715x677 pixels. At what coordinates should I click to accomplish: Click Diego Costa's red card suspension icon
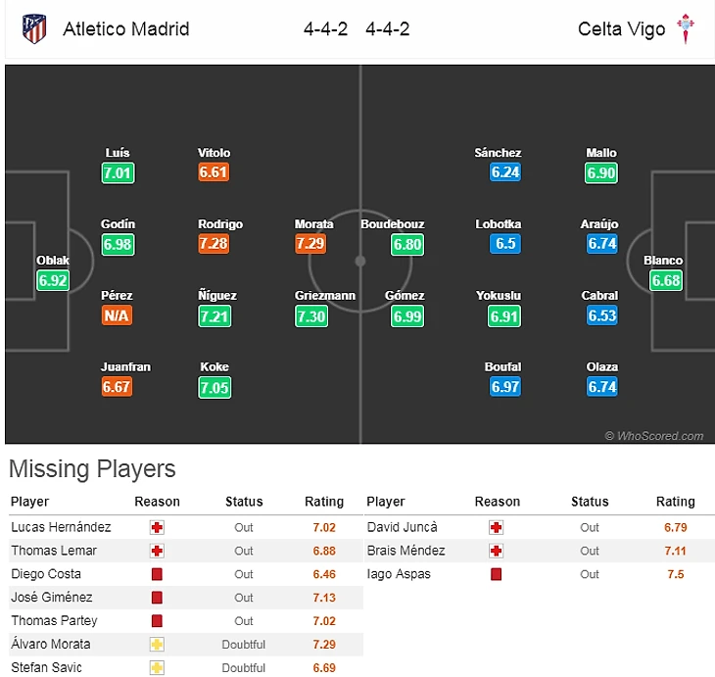click(x=157, y=574)
